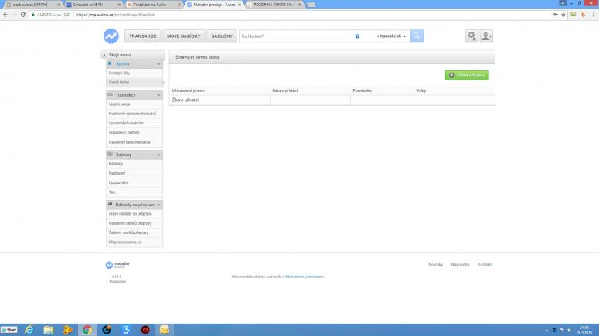Click the key (saved password) icon in address bar
The height and width of the screenshot is (336, 599).
point(555,15)
